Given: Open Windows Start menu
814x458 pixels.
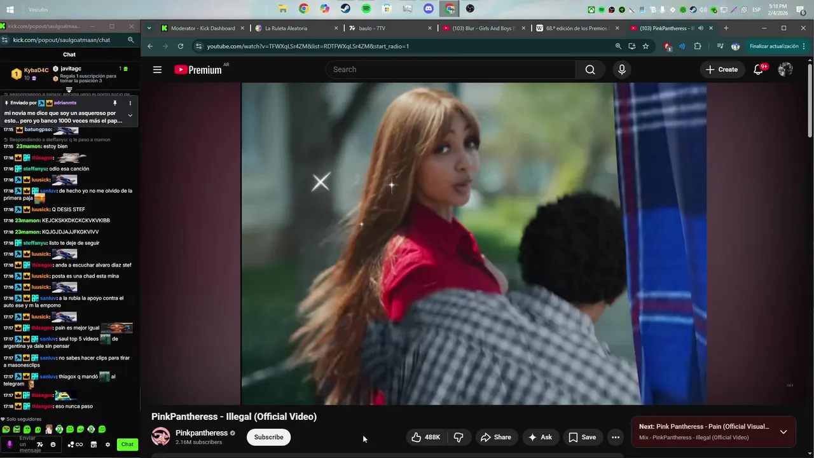Looking at the screenshot, I should coord(10,10).
